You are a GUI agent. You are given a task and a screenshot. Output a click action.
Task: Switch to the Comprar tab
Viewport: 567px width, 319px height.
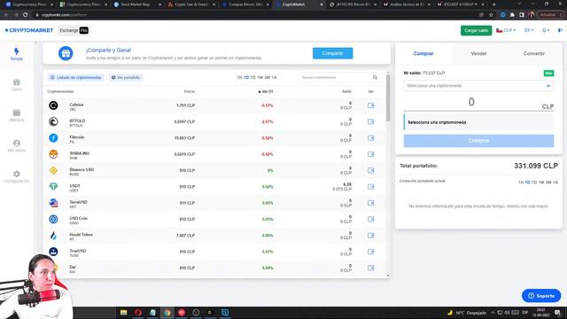pos(423,53)
